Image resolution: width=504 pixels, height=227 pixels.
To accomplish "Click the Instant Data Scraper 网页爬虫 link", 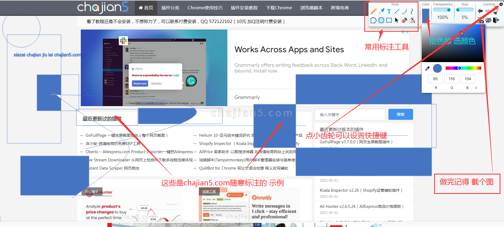I will click(112, 168).
